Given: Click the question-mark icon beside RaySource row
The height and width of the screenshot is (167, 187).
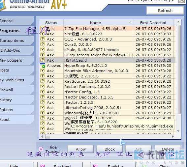Looking at the screenshot, I should pos(42,81).
